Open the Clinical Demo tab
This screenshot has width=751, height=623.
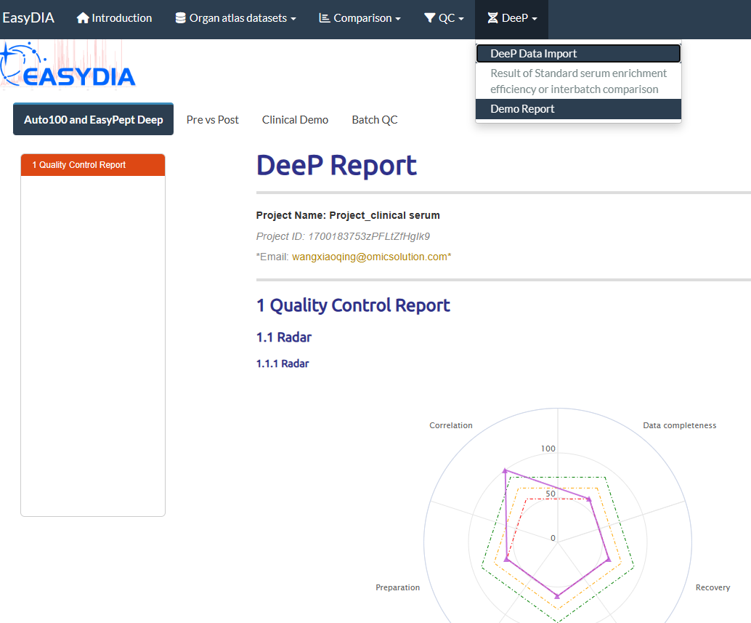[x=295, y=120]
